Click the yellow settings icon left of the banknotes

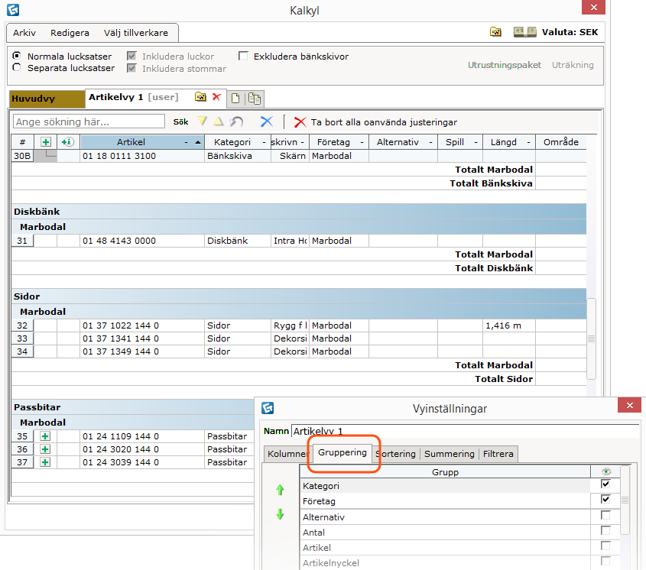point(495,32)
